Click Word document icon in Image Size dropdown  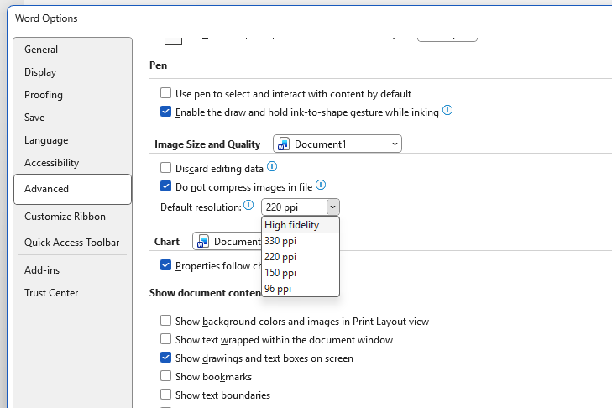coord(284,144)
